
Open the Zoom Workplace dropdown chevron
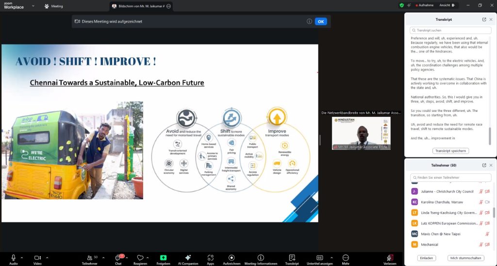(33, 6)
